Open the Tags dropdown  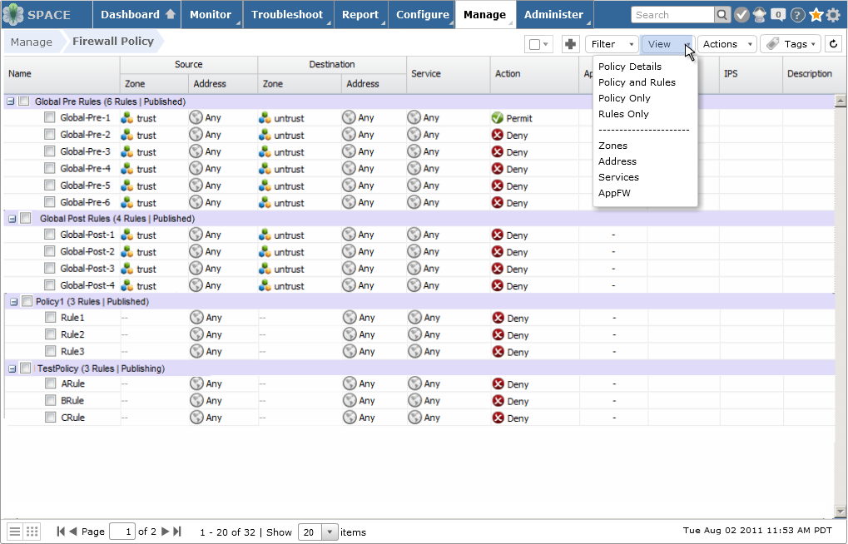[791, 44]
